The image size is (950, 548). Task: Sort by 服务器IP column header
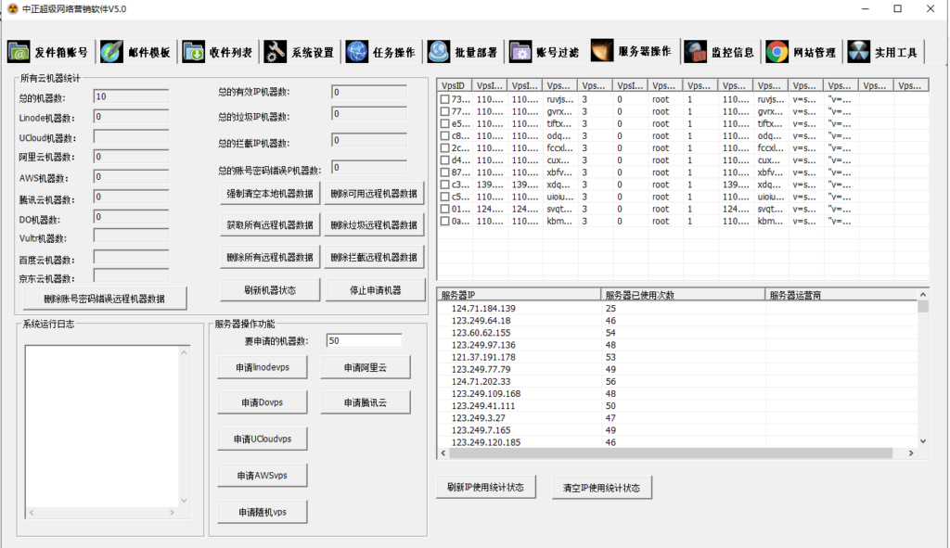point(519,295)
